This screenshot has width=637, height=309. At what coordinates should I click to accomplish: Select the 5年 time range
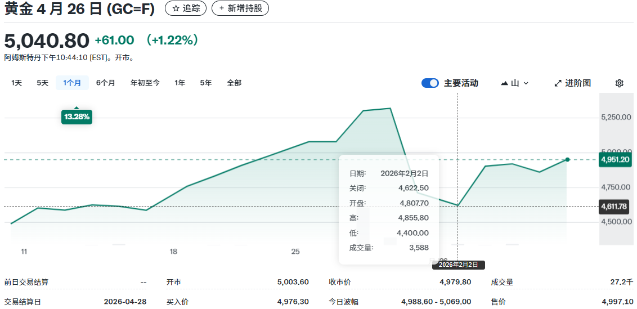pos(206,83)
